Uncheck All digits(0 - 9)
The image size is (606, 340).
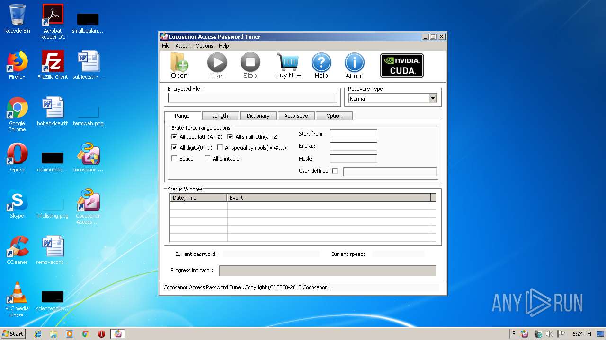(x=174, y=148)
